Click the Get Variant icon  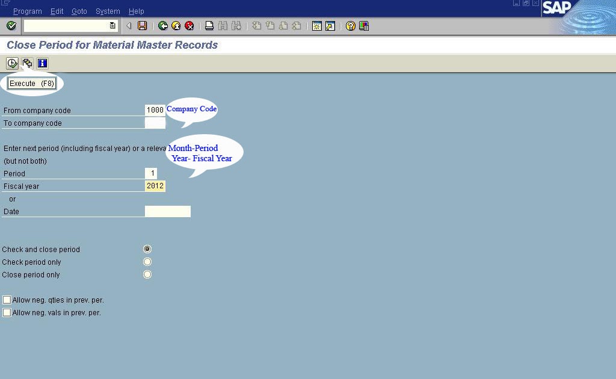27,63
